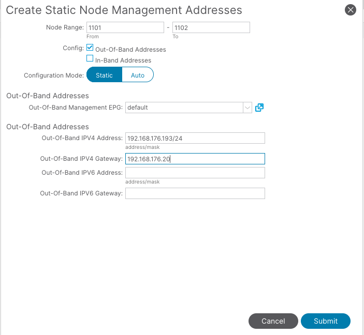This screenshot has height=335, width=364.
Task: Select the Out-Of-Band IPV6 Gateway field
Action: 195,193
